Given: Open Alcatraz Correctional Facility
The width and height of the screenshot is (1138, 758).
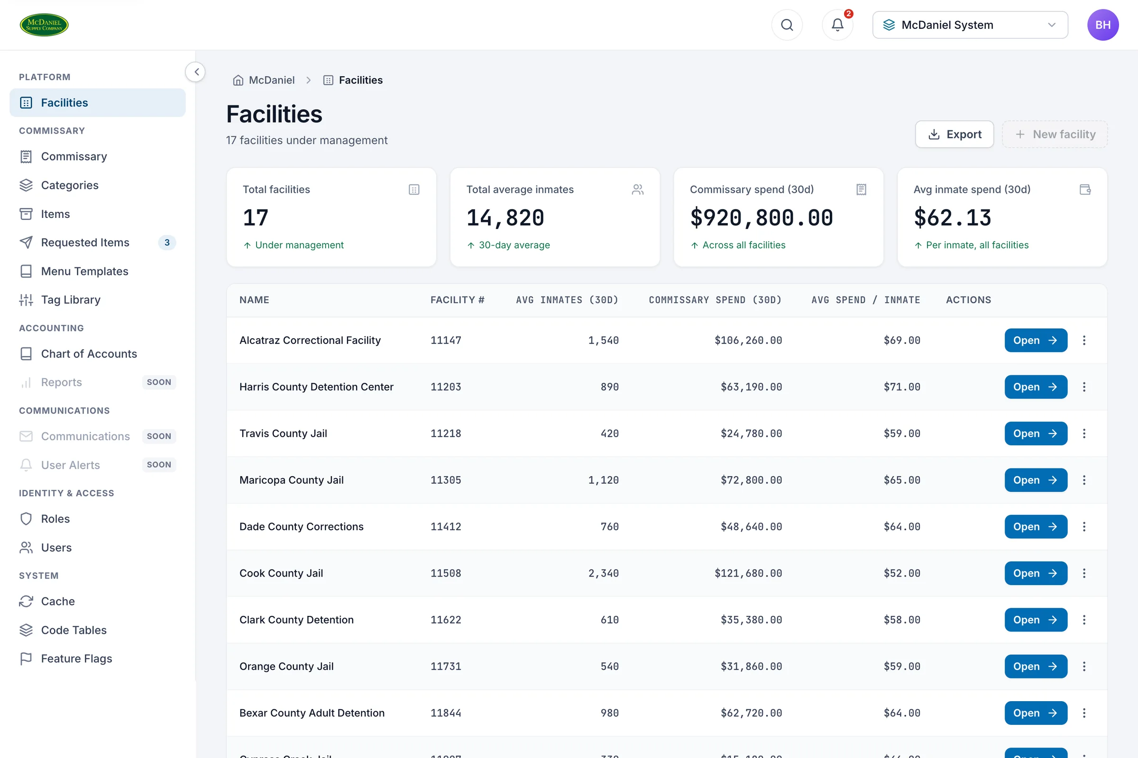Looking at the screenshot, I should click(1036, 340).
